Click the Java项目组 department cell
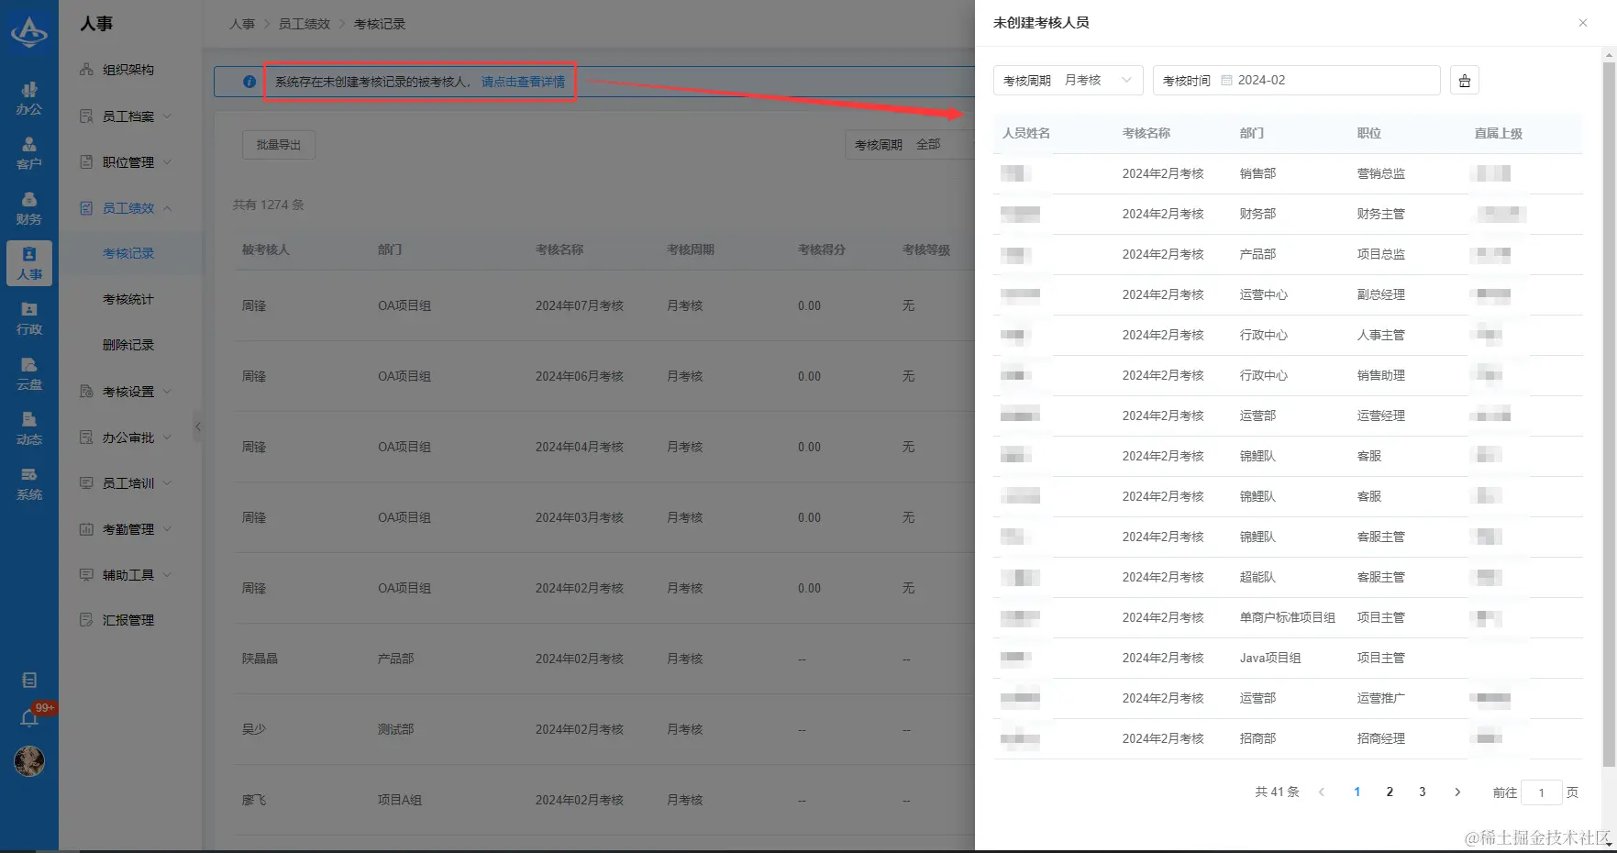The image size is (1617, 853). coord(1270,658)
